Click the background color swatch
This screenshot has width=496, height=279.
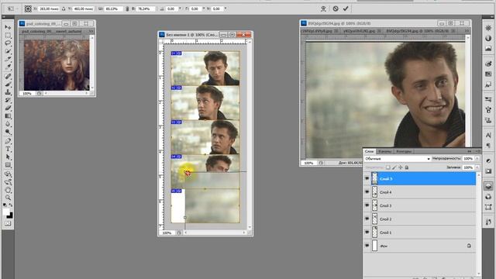tap(10, 216)
